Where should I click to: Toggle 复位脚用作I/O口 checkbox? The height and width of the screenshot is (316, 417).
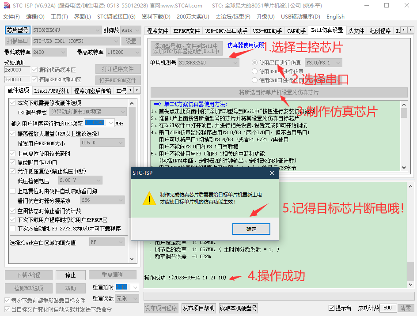pyautogui.click(x=12, y=162)
